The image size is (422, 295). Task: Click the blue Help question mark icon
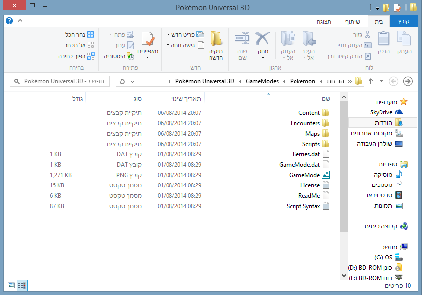[x=9, y=21]
